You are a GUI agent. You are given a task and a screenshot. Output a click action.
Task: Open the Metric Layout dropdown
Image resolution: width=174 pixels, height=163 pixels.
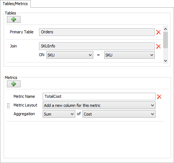[99, 105]
